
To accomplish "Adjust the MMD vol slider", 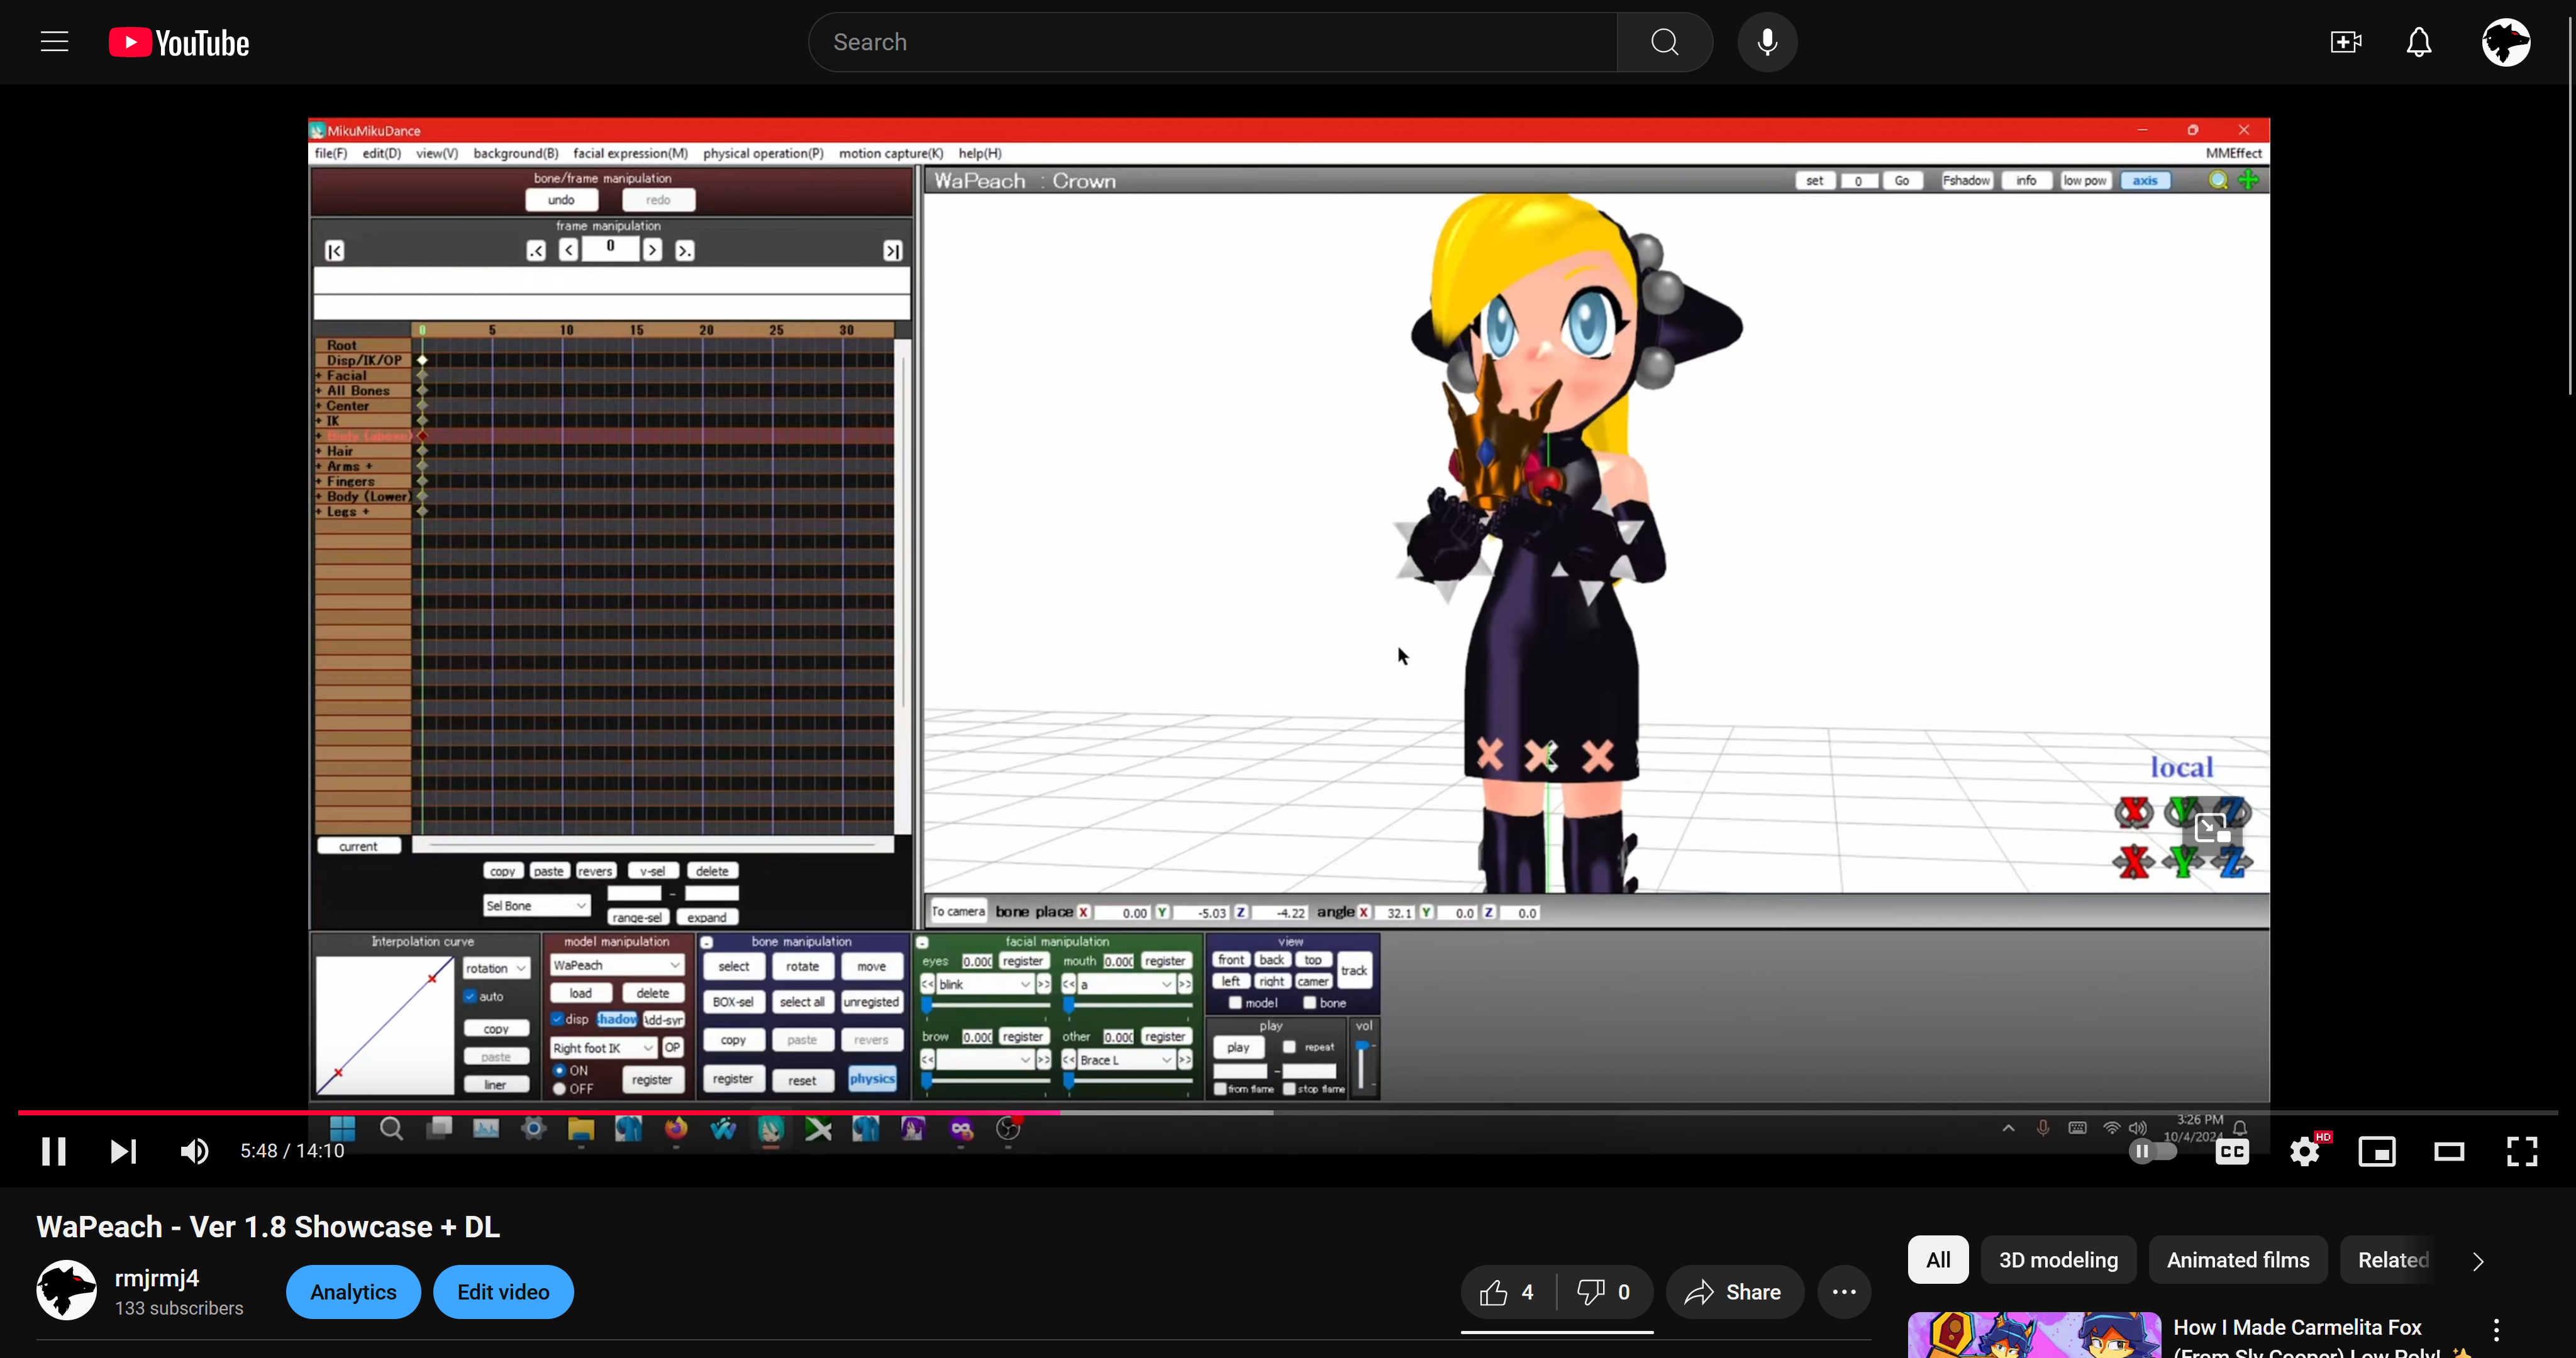I will (1362, 1065).
